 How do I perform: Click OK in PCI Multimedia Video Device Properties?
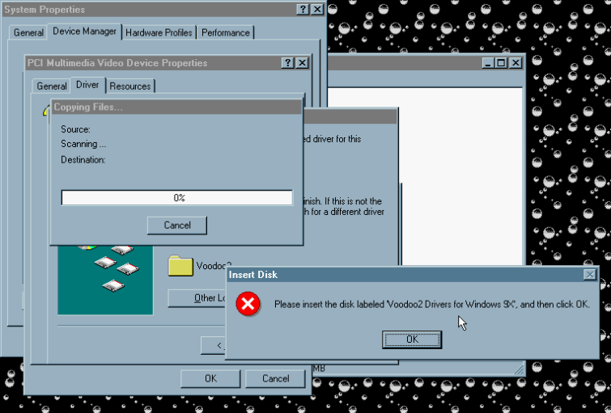point(210,379)
